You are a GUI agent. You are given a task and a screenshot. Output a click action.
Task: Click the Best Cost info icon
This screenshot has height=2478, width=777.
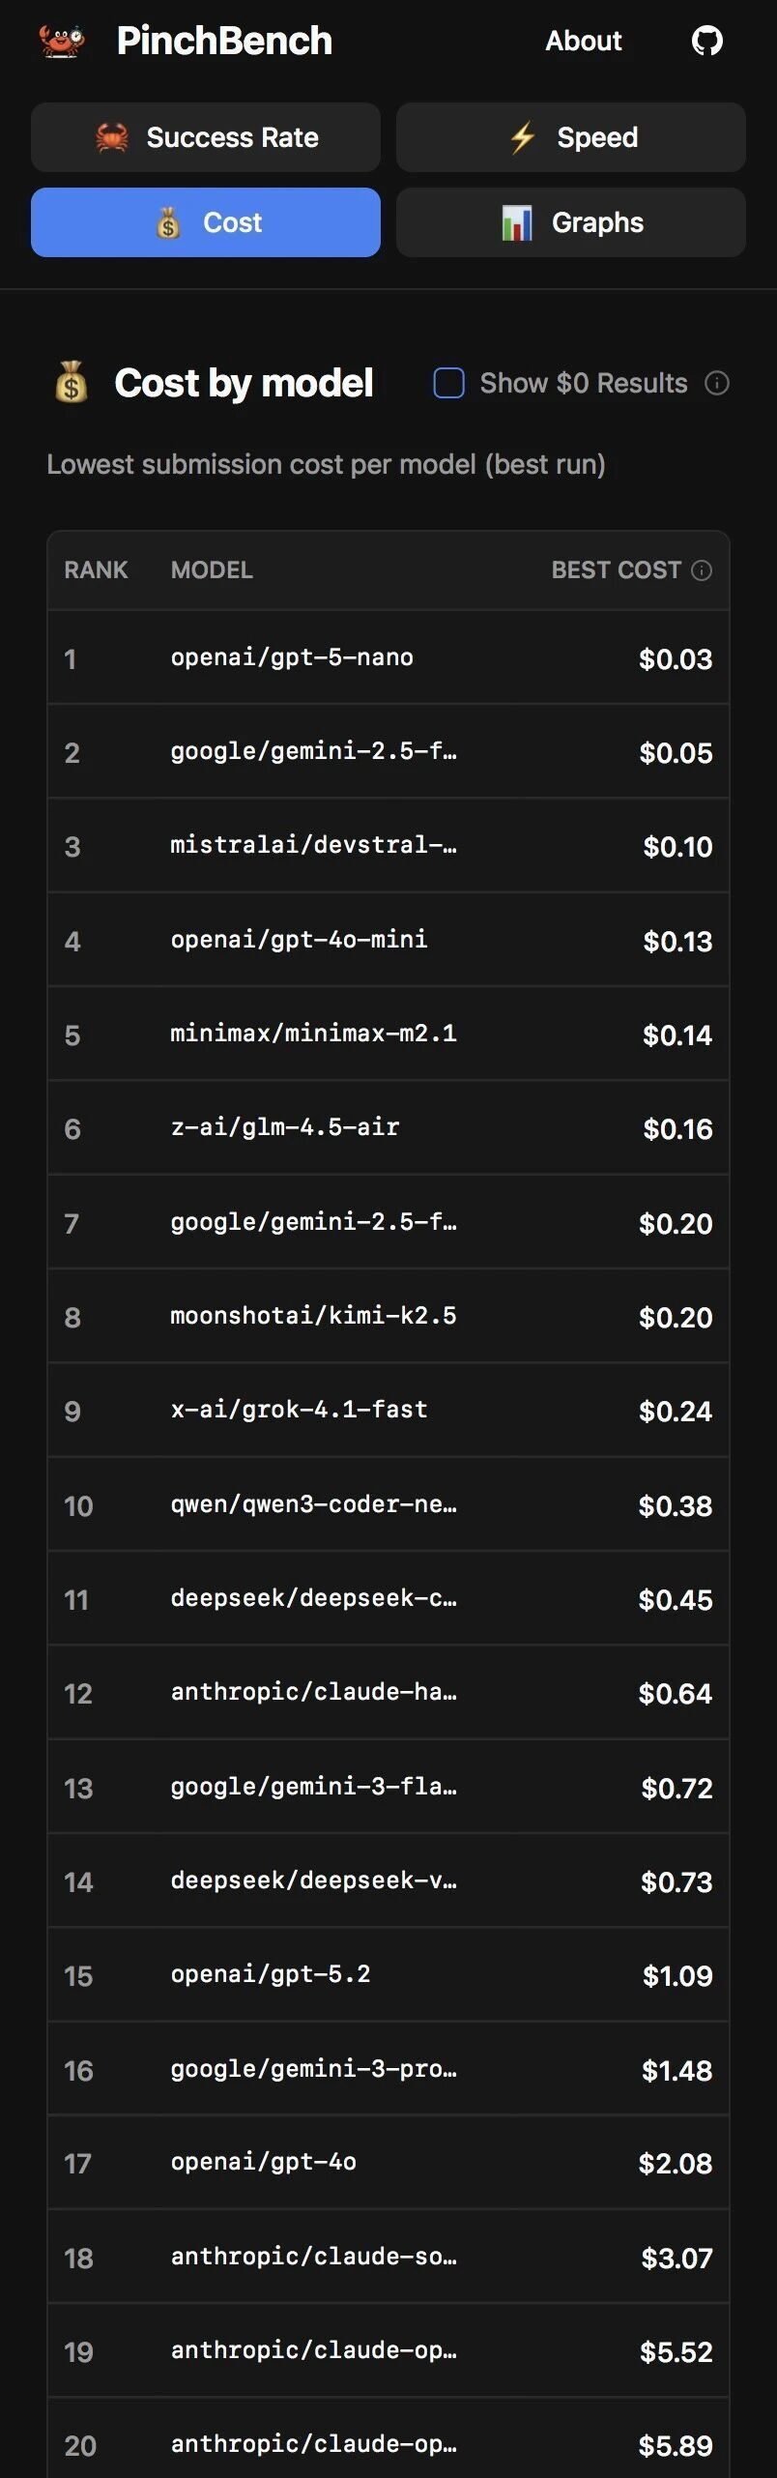pyautogui.click(x=703, y=570)
